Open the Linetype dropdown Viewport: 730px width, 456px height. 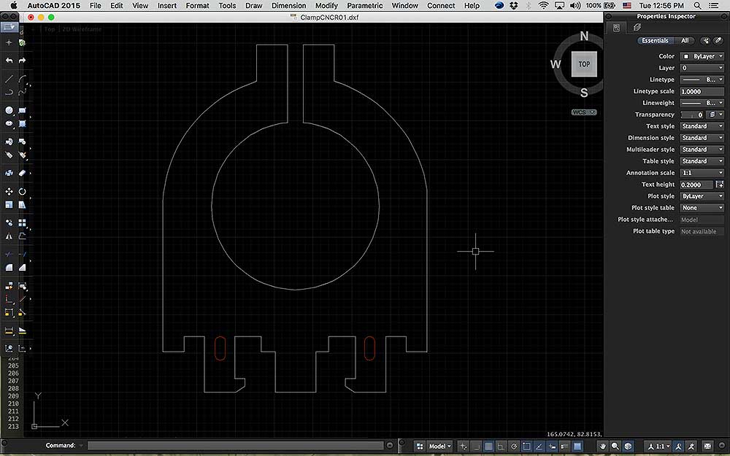(x=702, y=80)
